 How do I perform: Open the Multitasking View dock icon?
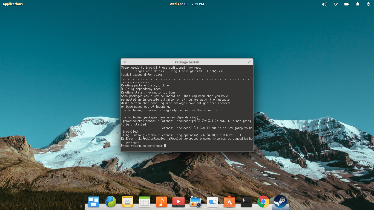tap(94, 202)
